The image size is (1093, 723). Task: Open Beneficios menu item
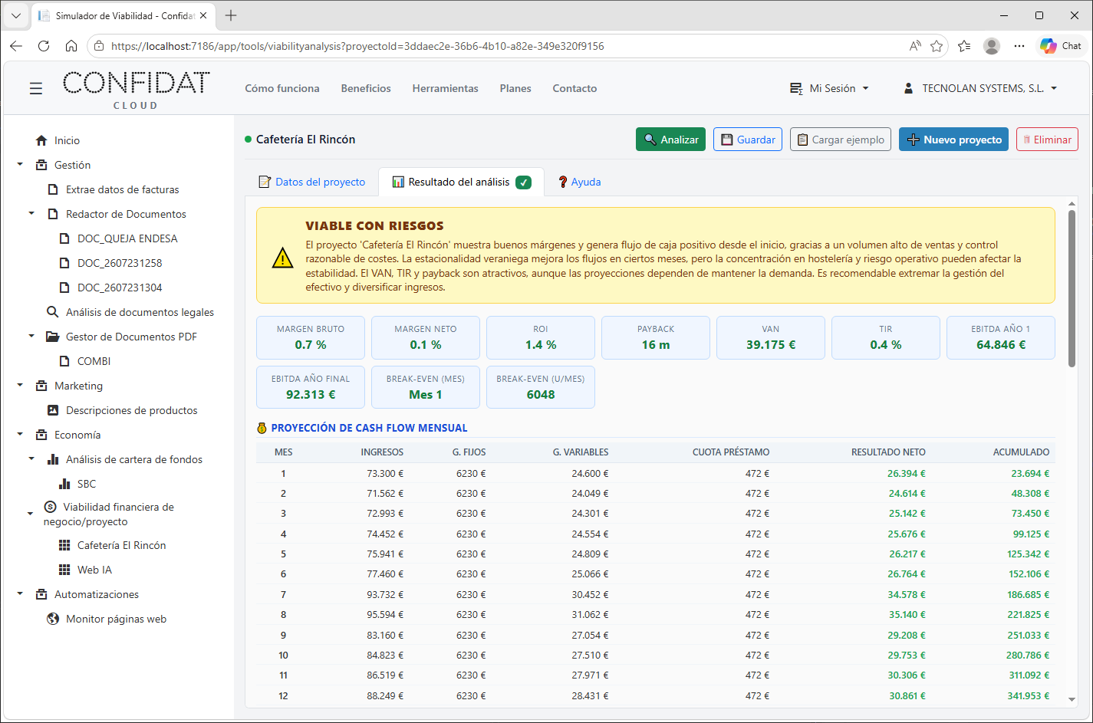pyautogui.click(x=366, y=88)
